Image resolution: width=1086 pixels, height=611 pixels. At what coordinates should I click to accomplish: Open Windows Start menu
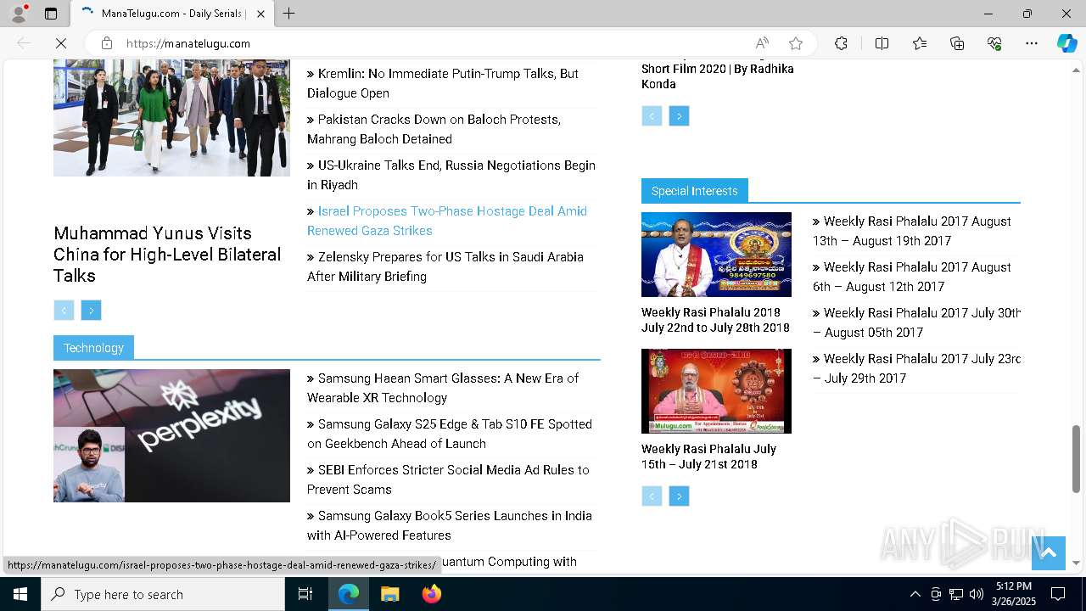[x=20, y=594]
